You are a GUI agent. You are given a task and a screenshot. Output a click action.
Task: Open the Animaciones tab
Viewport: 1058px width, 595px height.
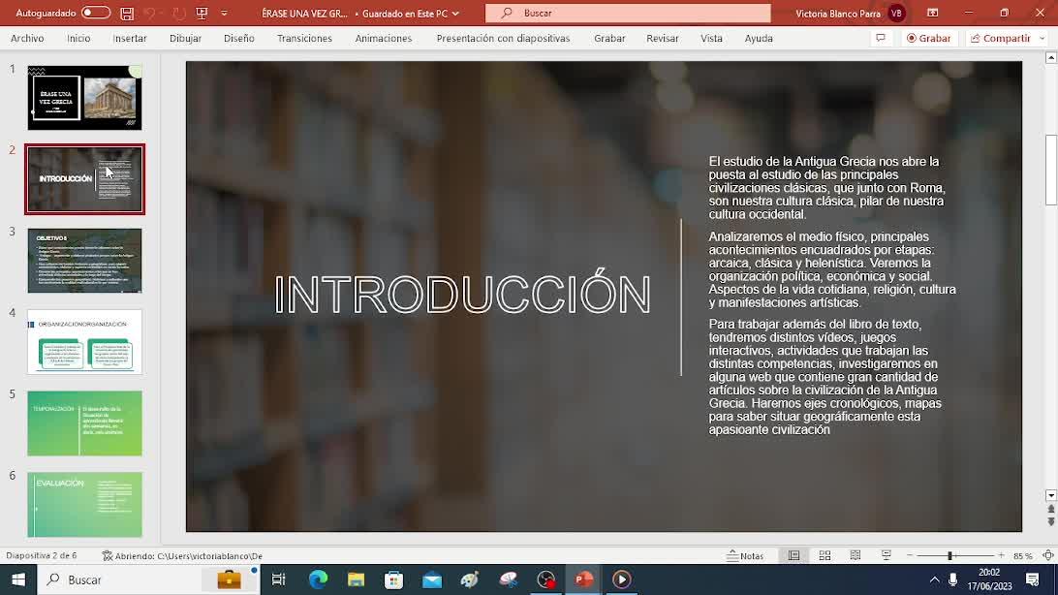point(384,39)
